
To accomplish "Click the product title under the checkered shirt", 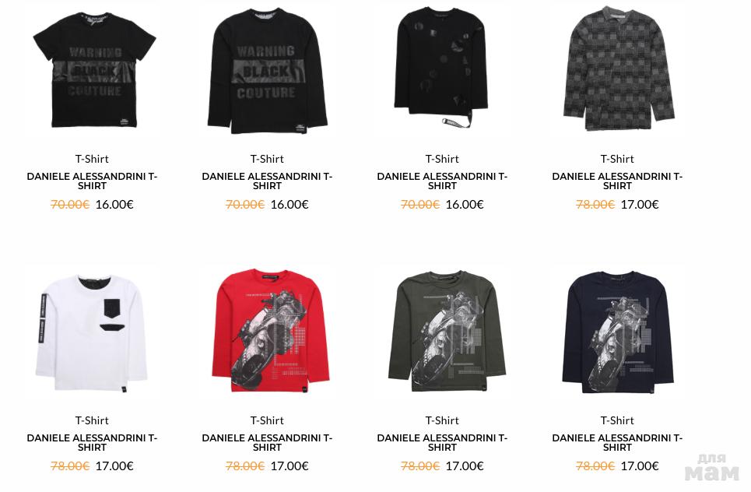I will pyautogui.click(x=617, y=181).
